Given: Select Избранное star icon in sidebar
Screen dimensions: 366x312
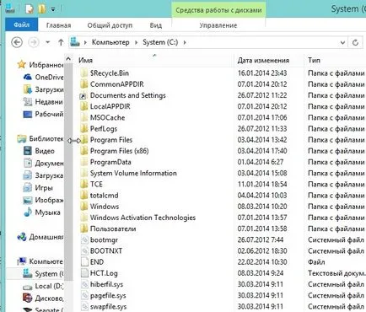Looking at the screenshot, I should 21,65.
